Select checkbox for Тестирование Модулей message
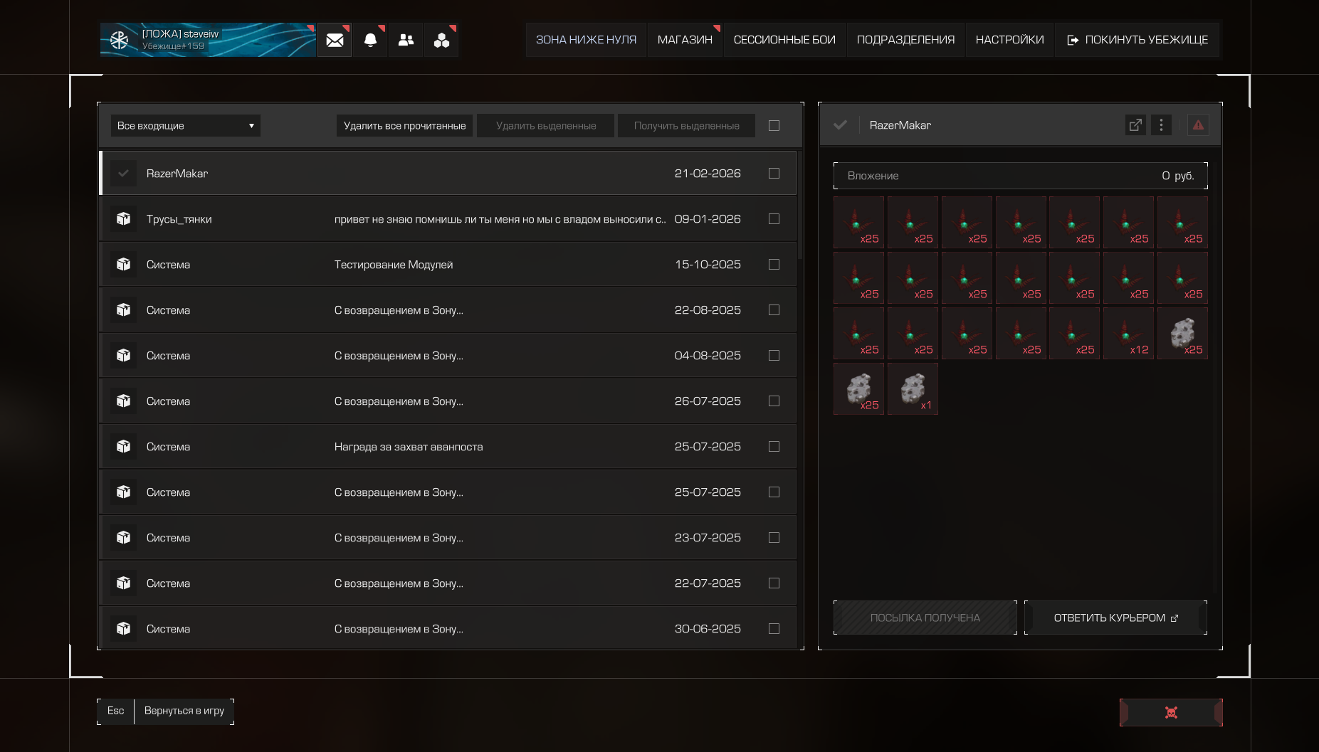The width and height of the screenshot is (1319, 752). point(774,265)
